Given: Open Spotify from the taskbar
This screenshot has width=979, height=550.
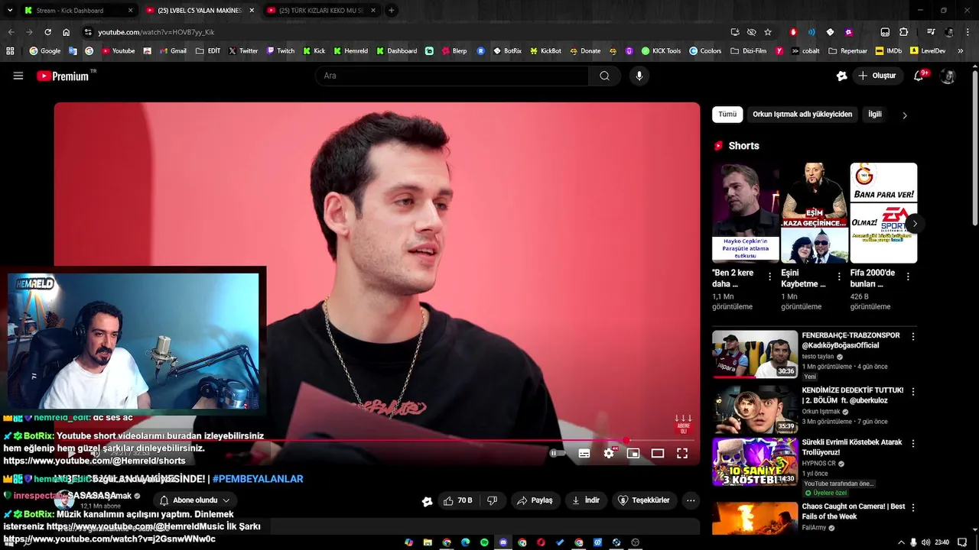Looking at the screenshot, I should [485, 542].
